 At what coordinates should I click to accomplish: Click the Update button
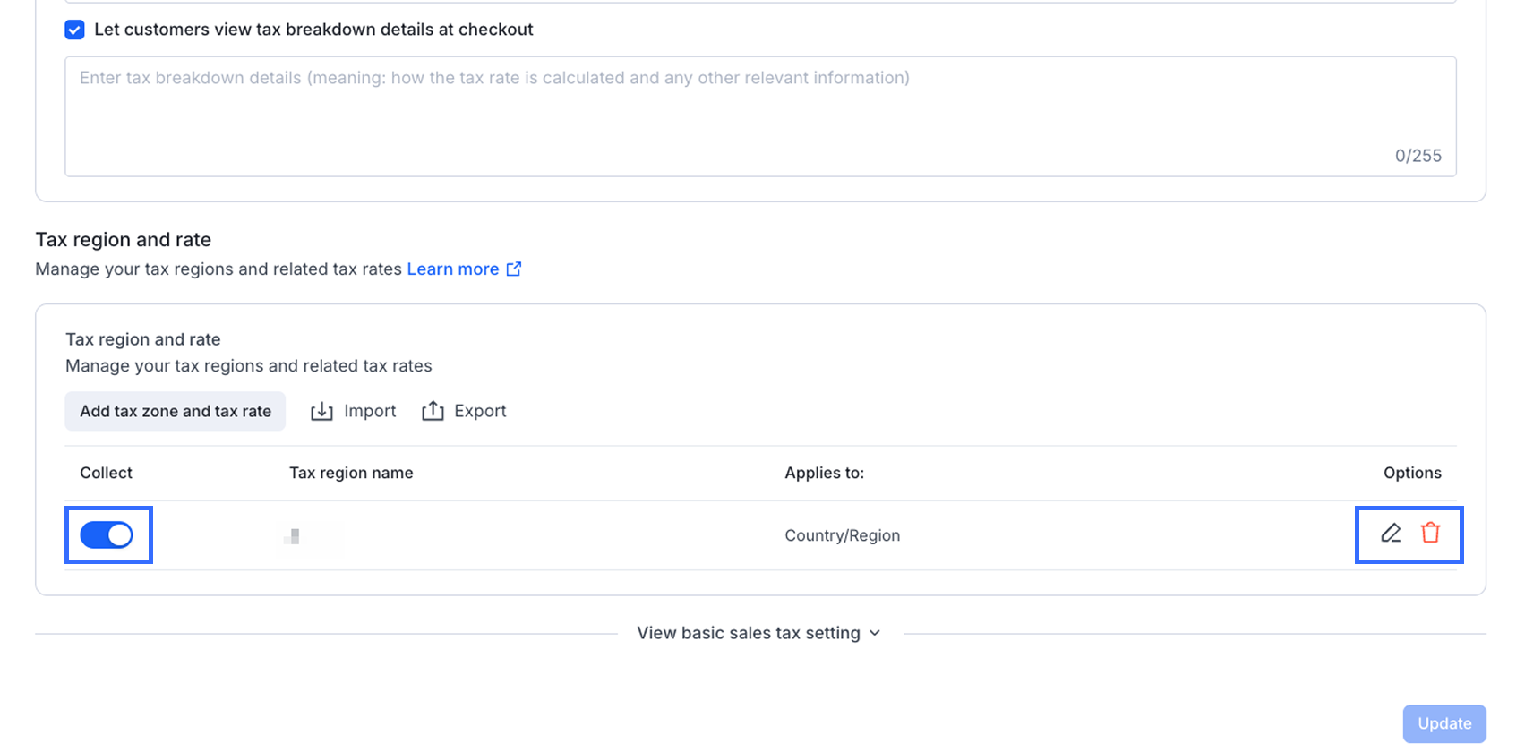point(1444,723)
